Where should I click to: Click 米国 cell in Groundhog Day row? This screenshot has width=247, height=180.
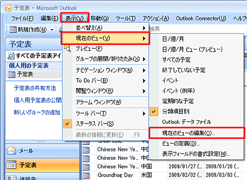click(146, 175)
